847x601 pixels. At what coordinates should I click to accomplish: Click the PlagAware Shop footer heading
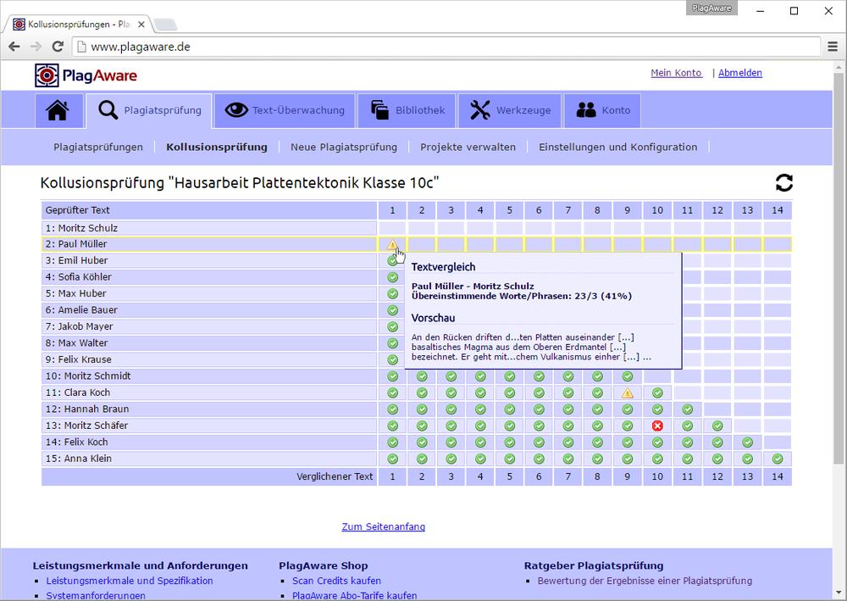click(x=323, y=566)
